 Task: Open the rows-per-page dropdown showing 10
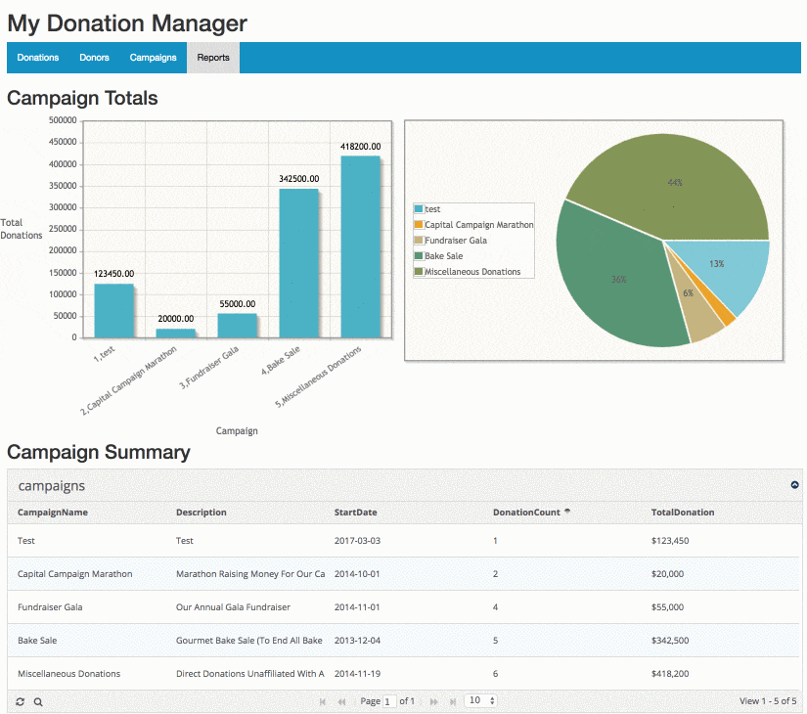[x=480, y=700]
